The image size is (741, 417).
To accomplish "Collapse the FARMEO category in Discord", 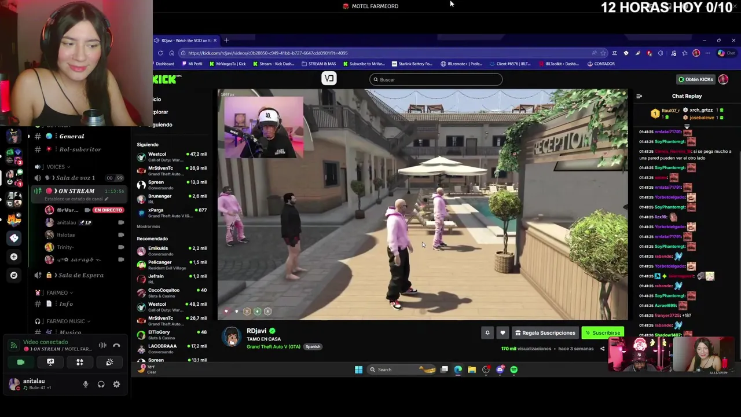I will coord(54,292).
